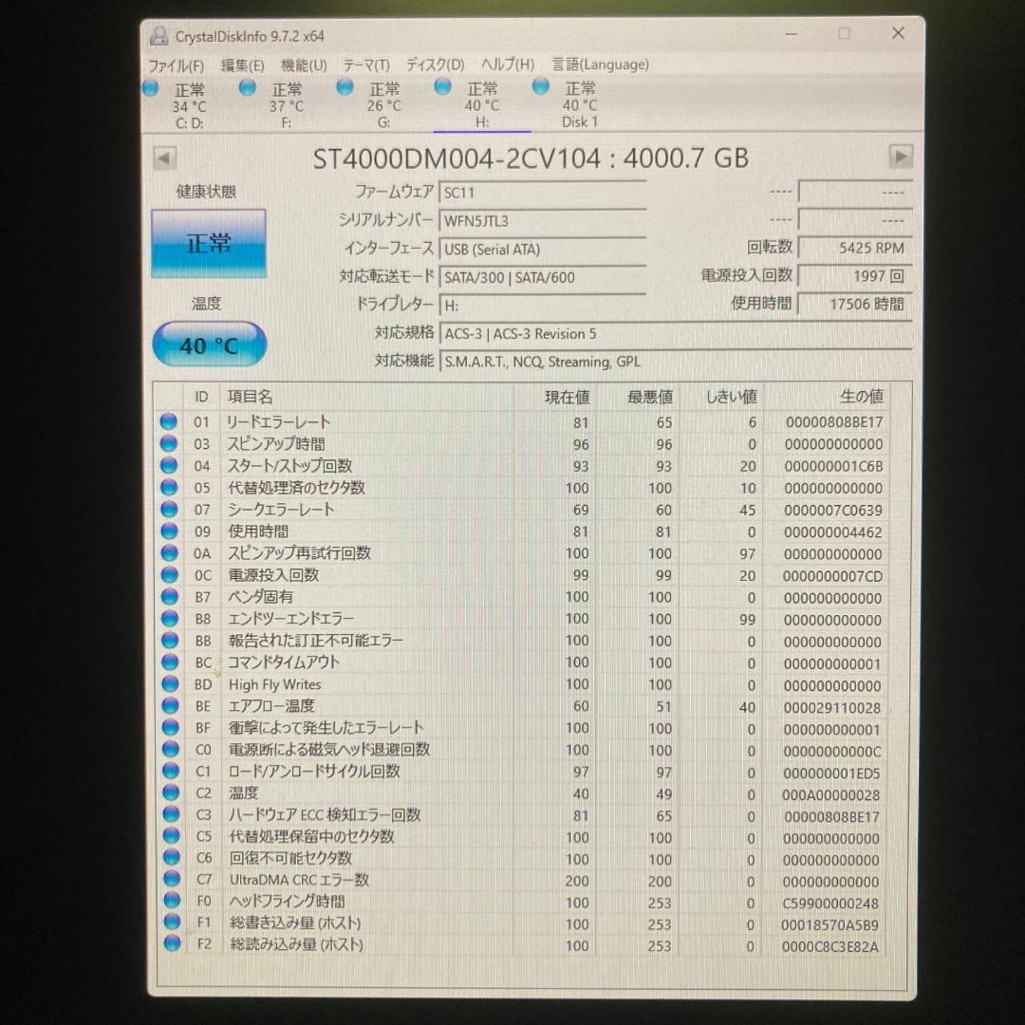Image resolution: width=1025 pixels, height=1025 pixels.
Task: Click status icon for row C3 ハードウェア ECC
Action: point(171,814)
